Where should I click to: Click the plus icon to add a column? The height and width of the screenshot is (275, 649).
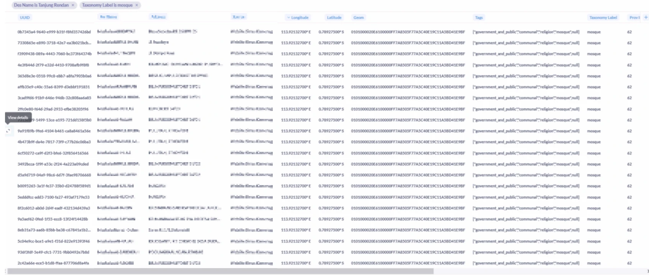tap(646, 17)
